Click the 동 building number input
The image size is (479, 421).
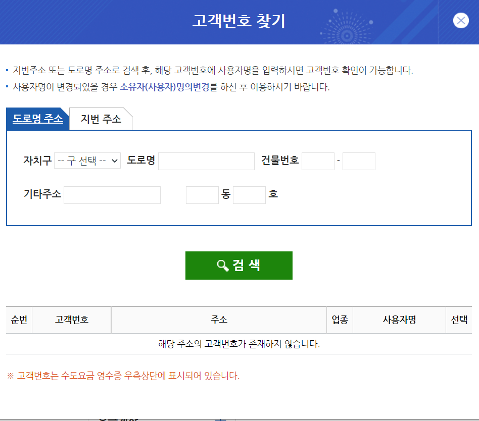(202, 195)
